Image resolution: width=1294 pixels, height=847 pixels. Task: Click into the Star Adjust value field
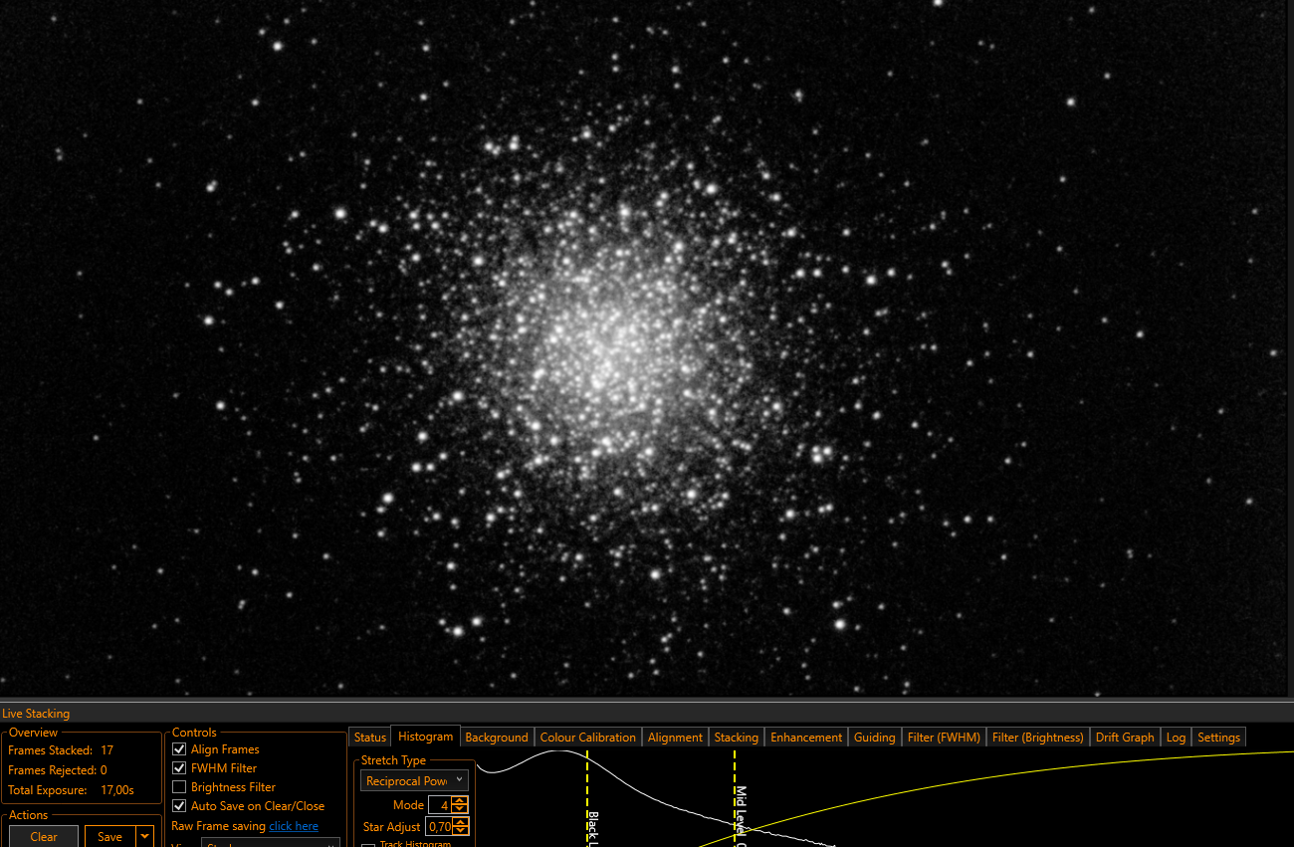439,826
